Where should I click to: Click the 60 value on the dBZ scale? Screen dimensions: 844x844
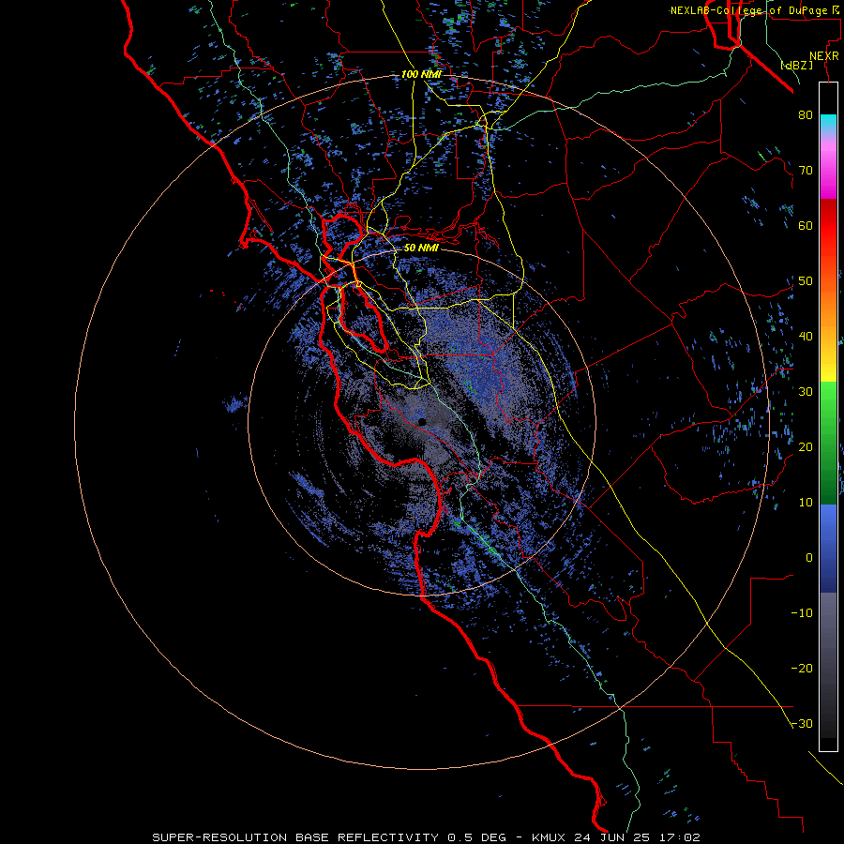pyautogui.click(x=806, y=225)
